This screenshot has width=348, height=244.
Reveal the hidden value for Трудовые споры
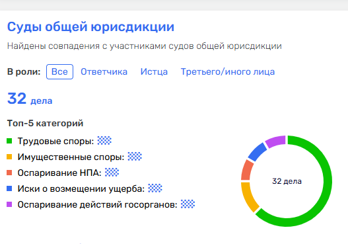point(104,141)
